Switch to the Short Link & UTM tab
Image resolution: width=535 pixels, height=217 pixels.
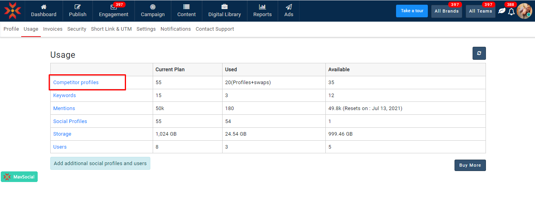(x=111, y=29)
